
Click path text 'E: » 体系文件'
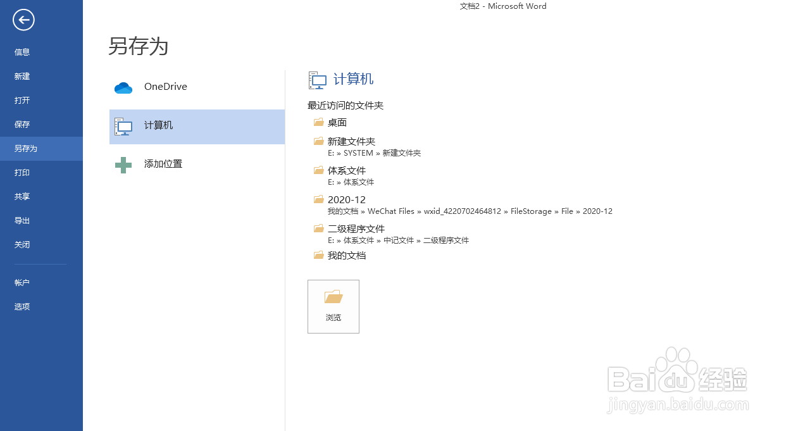[x=351, y=182]
